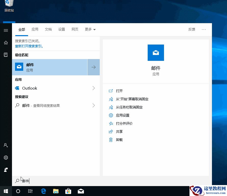Switch to the 文档 tab

[48, 29]
